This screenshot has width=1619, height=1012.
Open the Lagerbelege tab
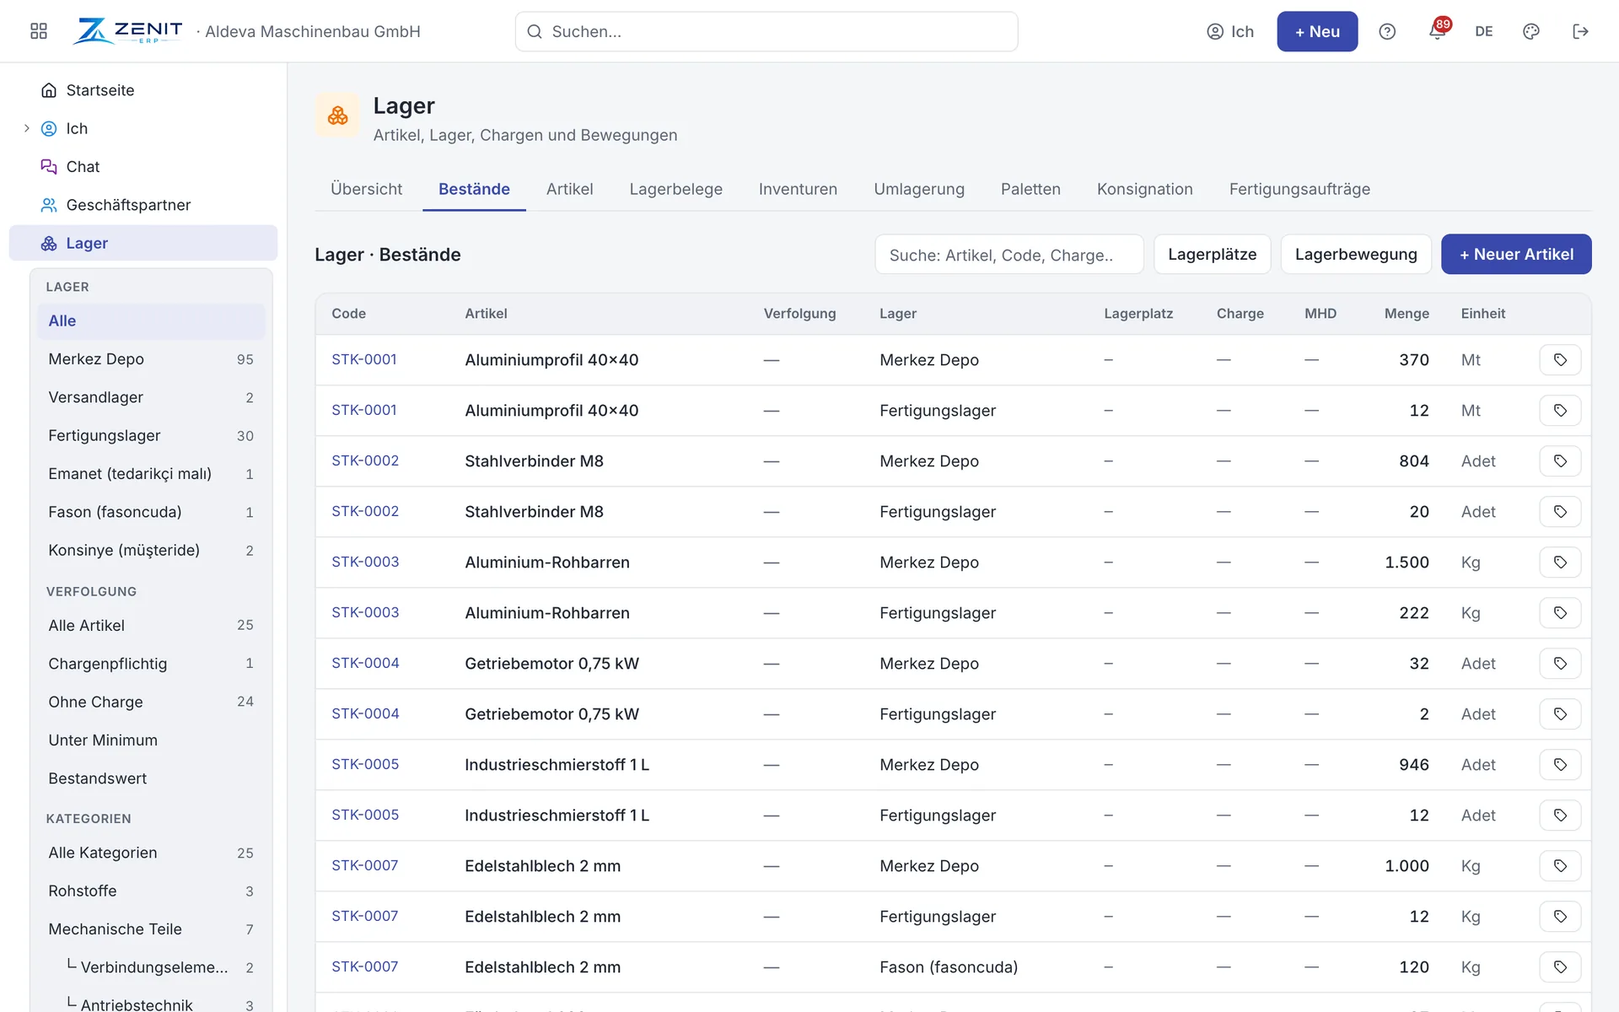(675, 189)
